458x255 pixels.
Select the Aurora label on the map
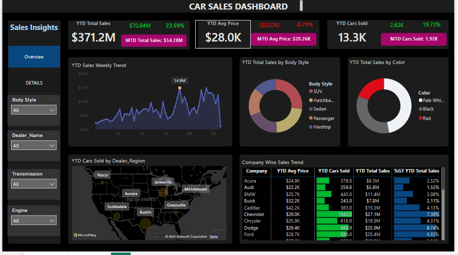[131, 193]
